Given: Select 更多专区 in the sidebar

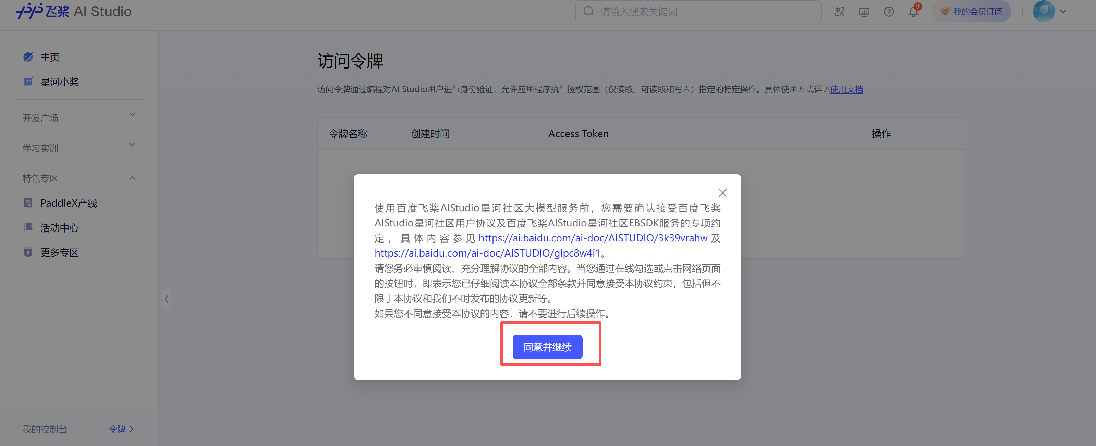Looking at the screenshot, I should tap(59, 252).
